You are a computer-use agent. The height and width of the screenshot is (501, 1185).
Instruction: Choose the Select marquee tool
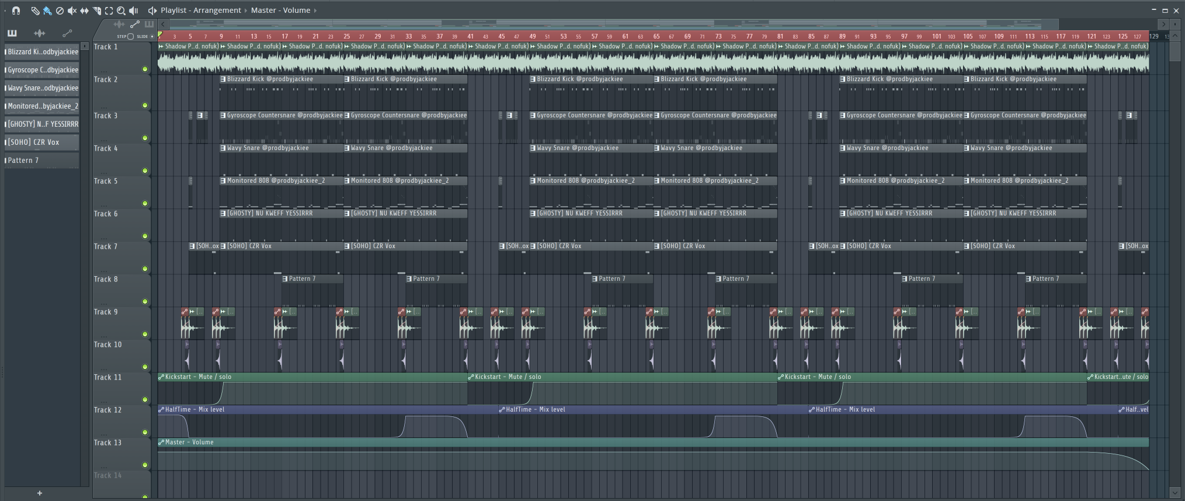pos(109,11)
